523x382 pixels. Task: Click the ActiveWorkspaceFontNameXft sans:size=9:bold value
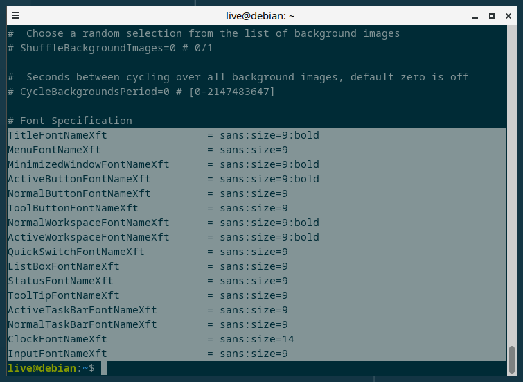click(x=269, y=237)
